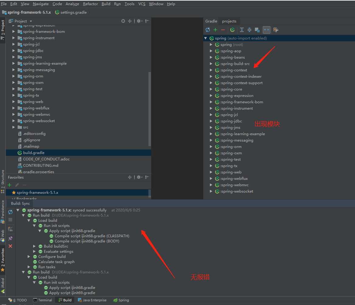Expand the spring-jdbc folder in Project tree
Viewport: 355px width, 305px height.
click(13, 51)
